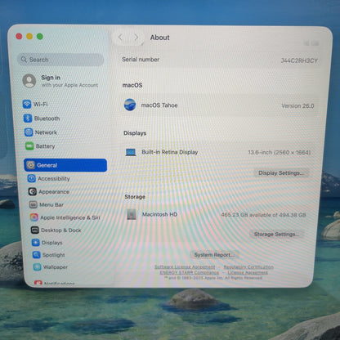Open the System Report button

(x=214, y=255)
